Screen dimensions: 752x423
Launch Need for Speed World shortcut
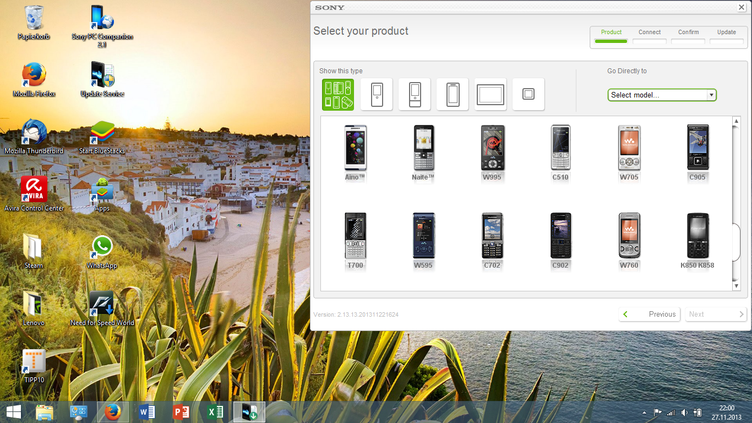(x=102, y=308)
